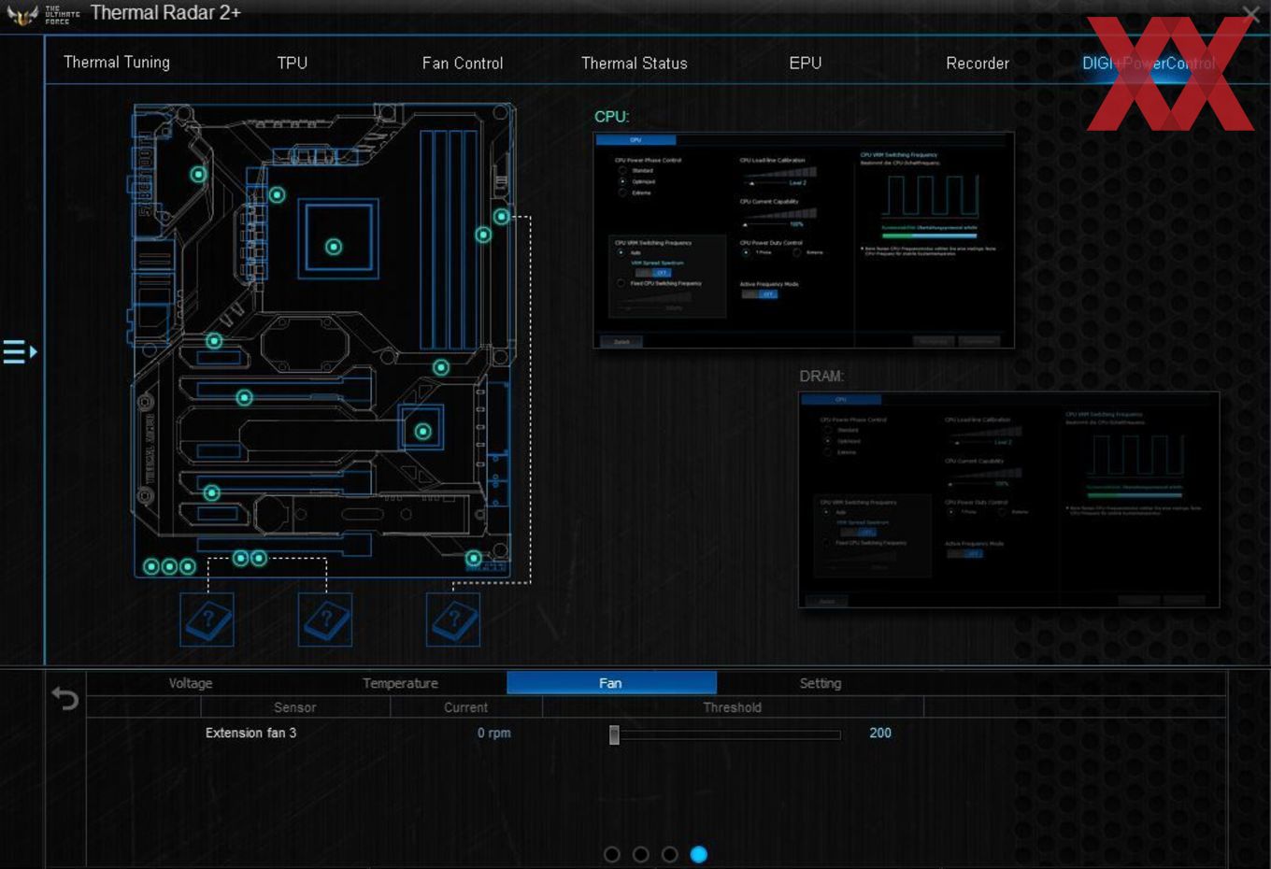Select the sensor dot on the first long PCIe slot
The image size is (1271, 869).
(x=244, y=397)
